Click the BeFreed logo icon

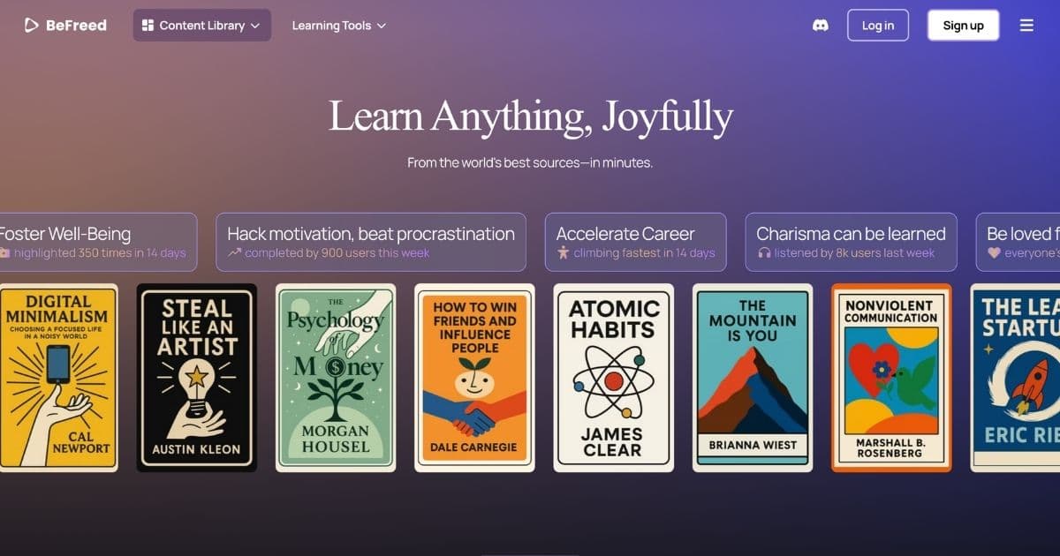(x=31, y=26)
